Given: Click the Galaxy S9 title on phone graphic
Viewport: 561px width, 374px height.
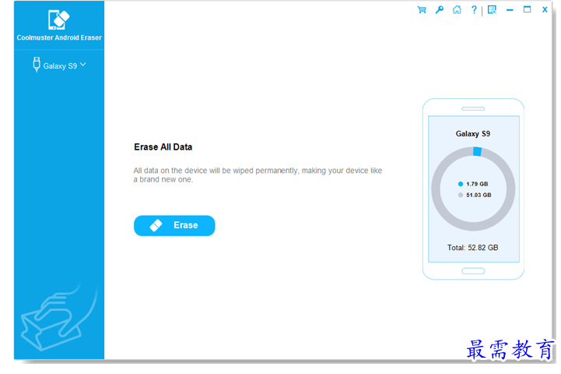Looking at the screenshot, I should 472,133.
